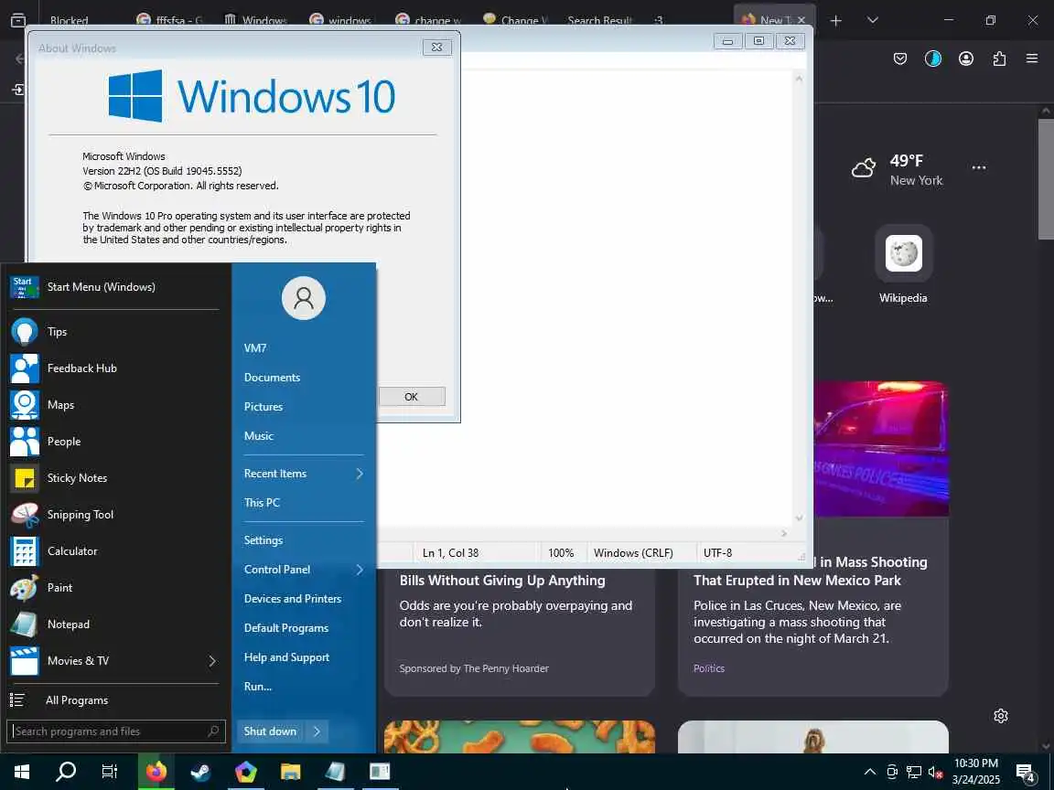Open colorful polygon app on taskbar

(x=245, y=772)
